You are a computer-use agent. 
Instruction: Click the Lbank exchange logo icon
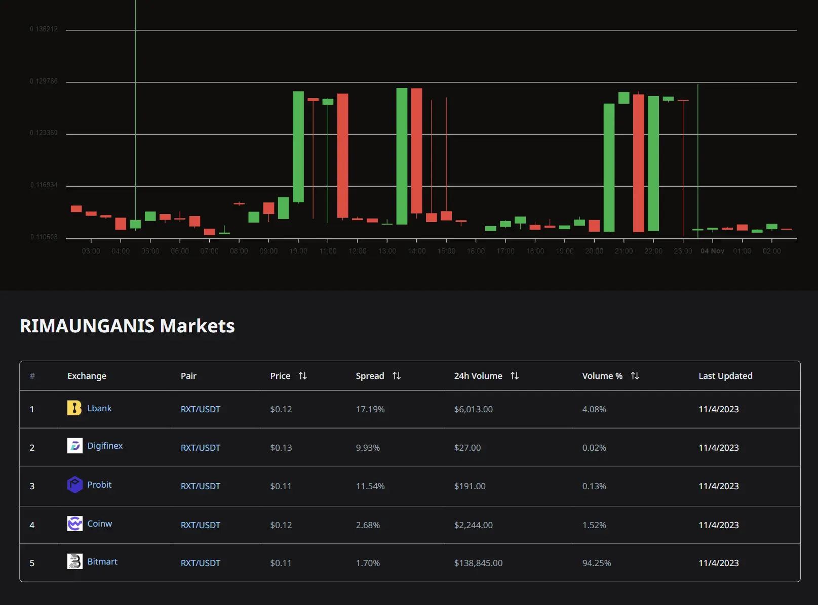coord(74,408)
